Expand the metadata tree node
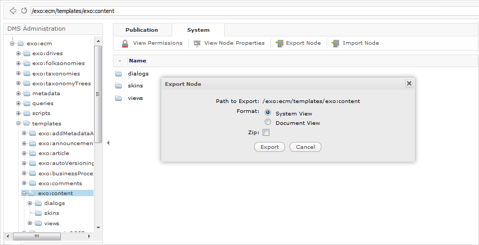Viewport: 479px width, 245px height. 18,94
